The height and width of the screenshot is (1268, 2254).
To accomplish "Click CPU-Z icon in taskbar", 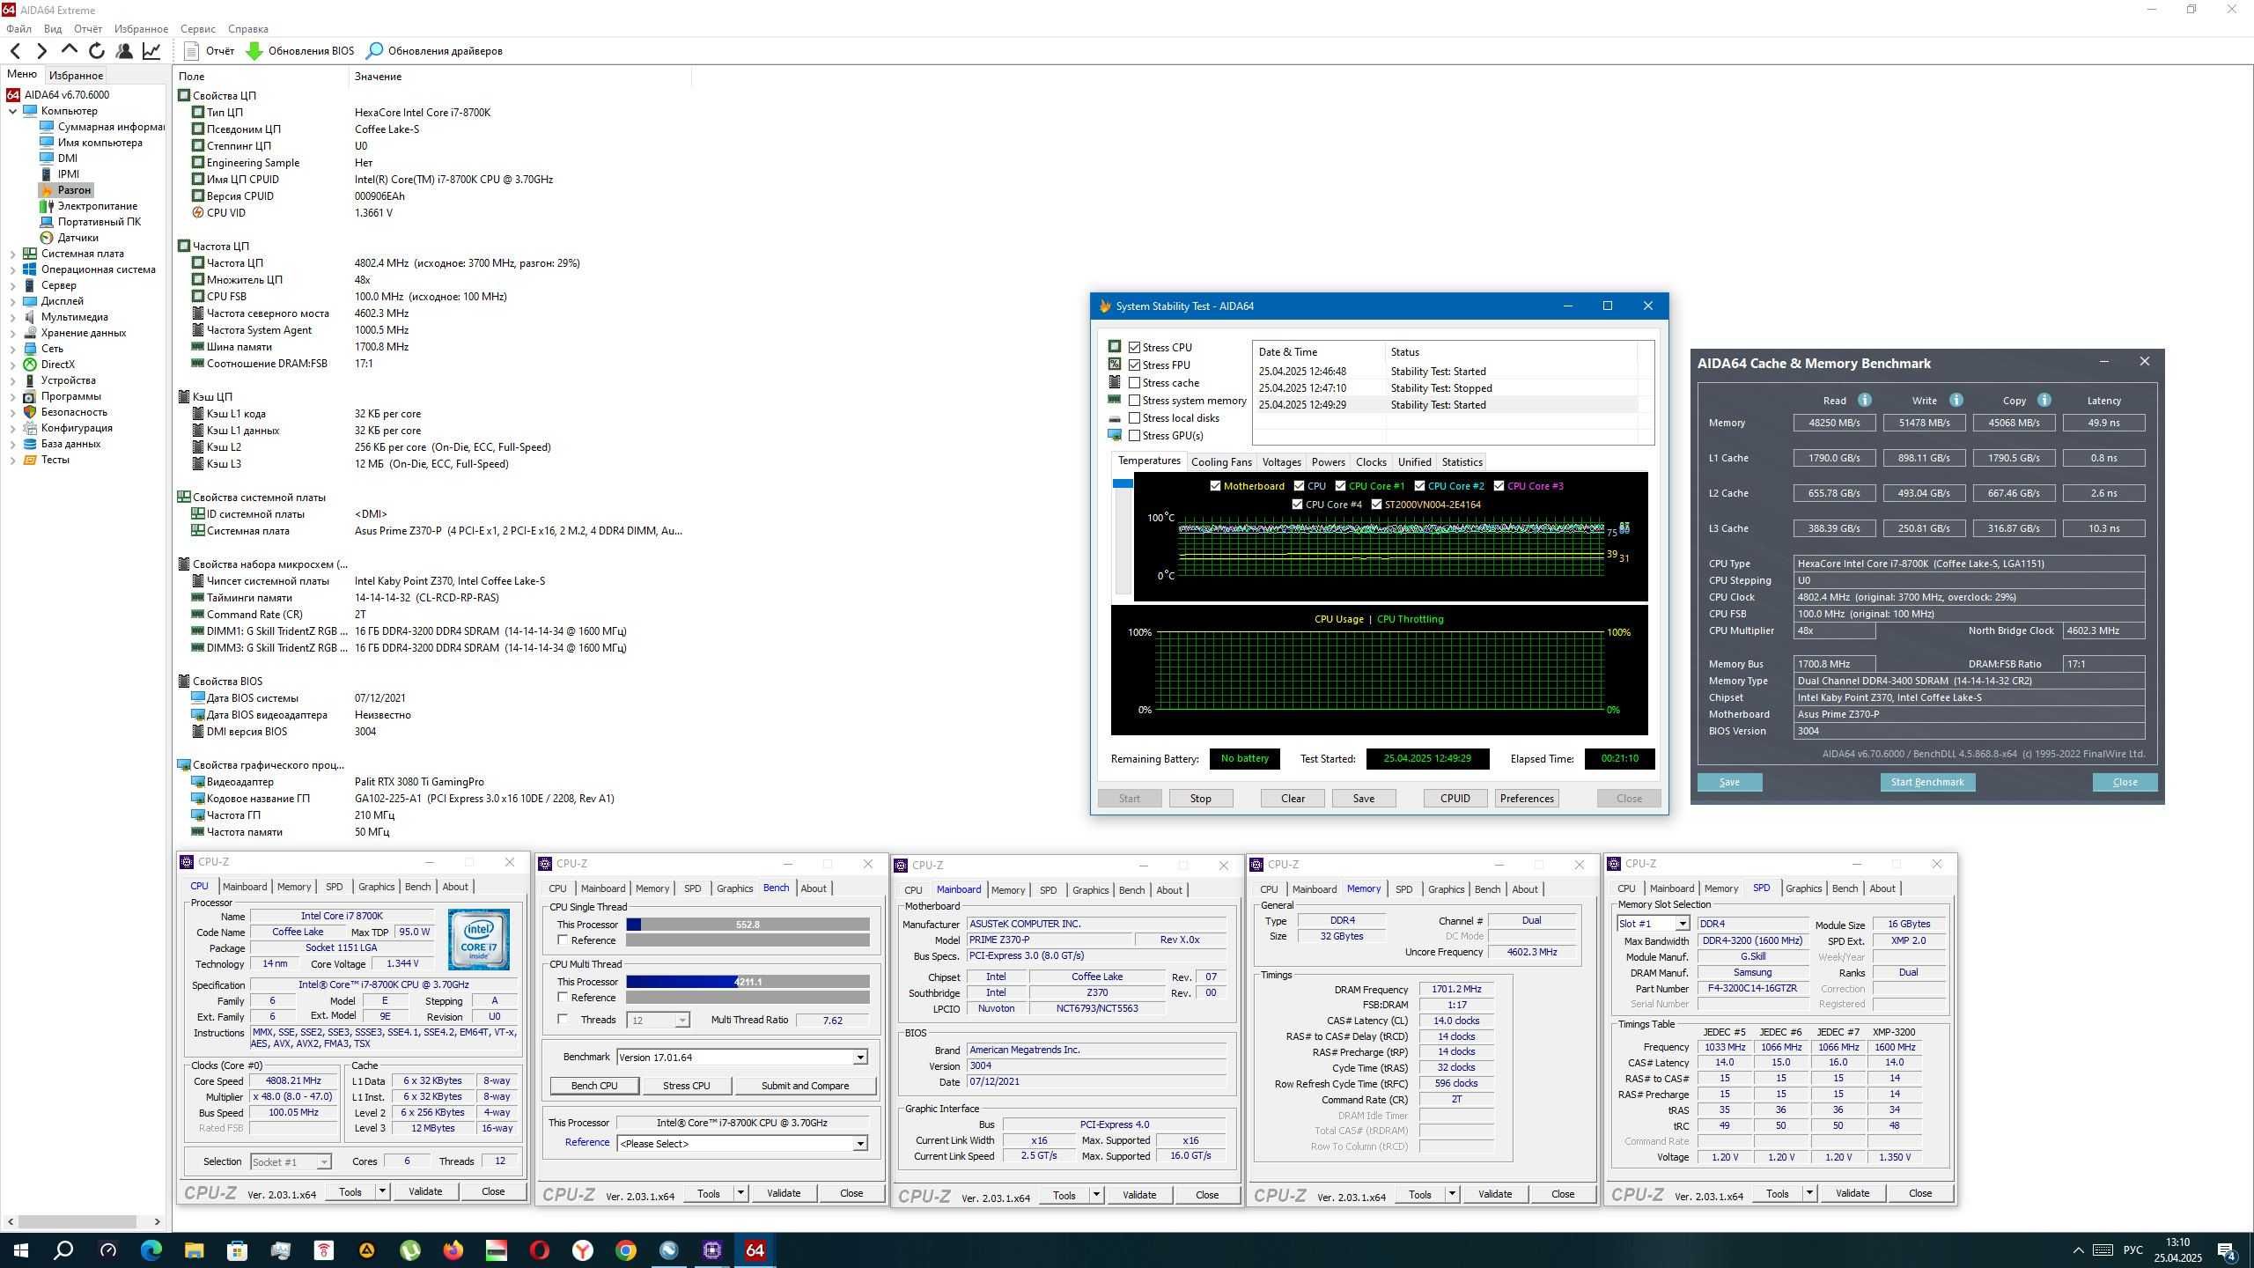I will (712, 1250).
